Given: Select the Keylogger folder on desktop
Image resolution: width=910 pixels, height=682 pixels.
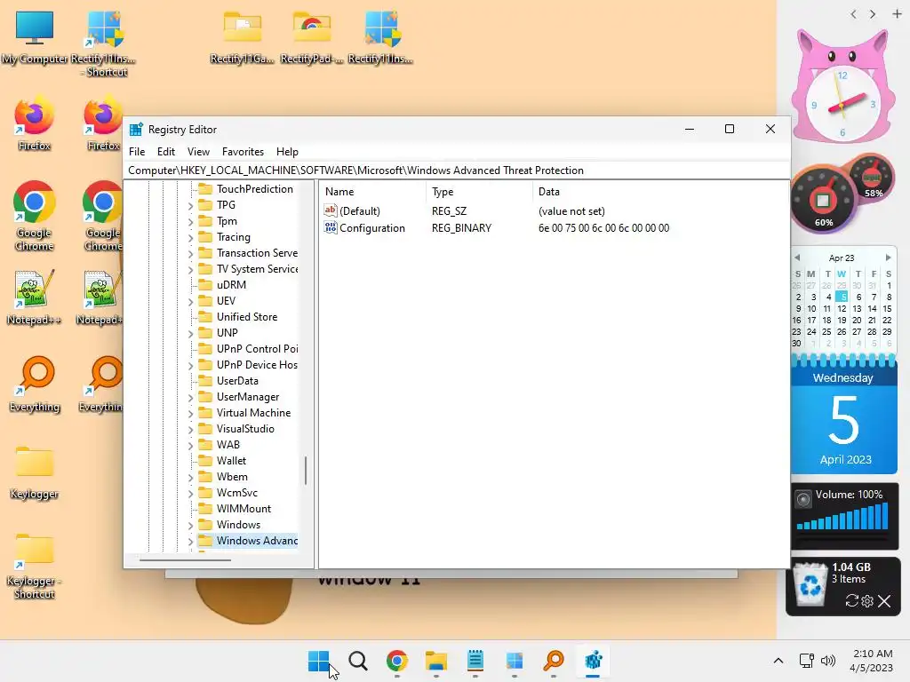Looking at the screenshot, I should (x=35, y=472).
